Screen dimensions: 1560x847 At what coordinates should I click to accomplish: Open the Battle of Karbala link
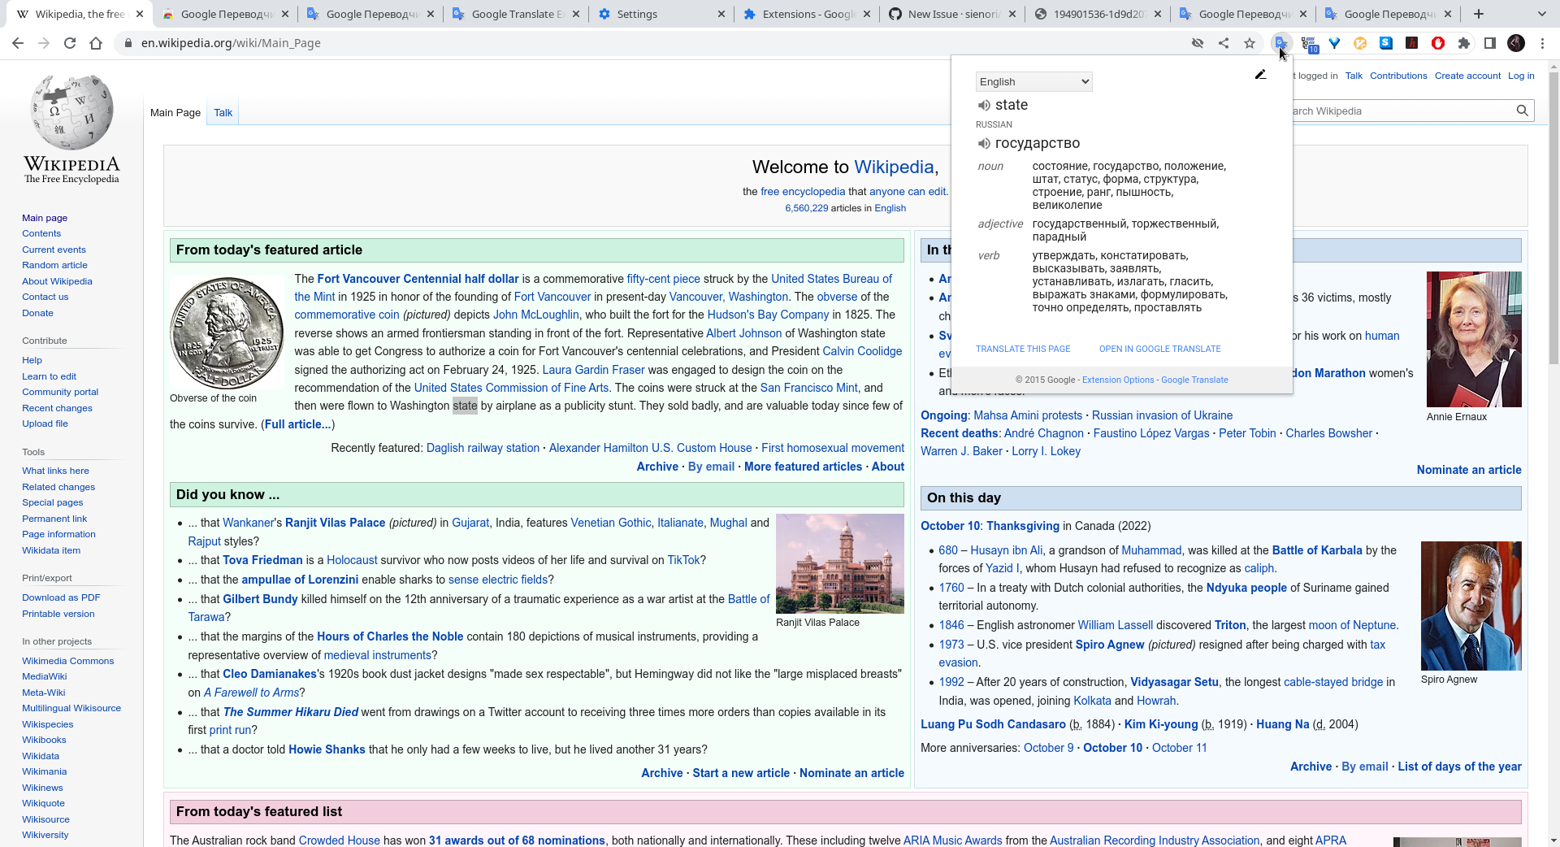pos(1317,550)
